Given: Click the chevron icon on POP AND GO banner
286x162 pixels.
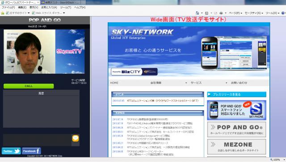Looking at the screenshot, I should tap(213, 127).
